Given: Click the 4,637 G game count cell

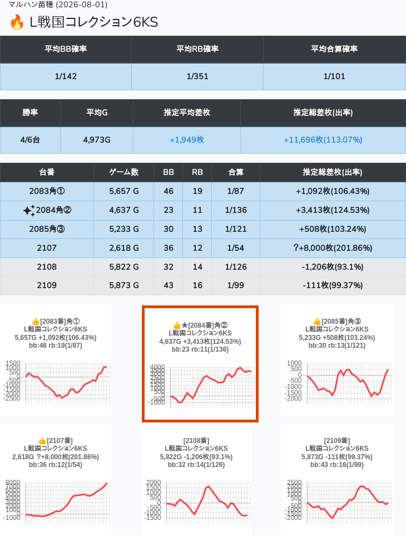Looking at the screenshot, I should click(x=124, y=210).
